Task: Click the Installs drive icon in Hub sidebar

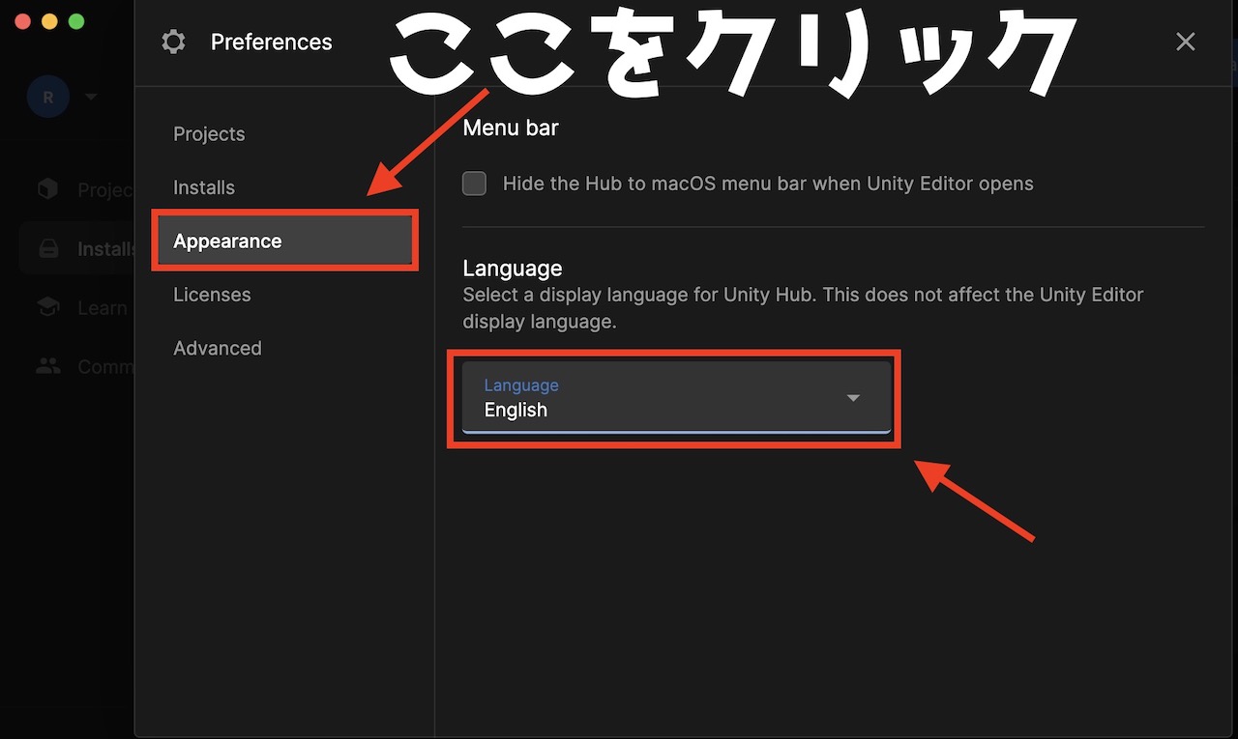Action: click(x=47, y=248)
